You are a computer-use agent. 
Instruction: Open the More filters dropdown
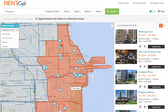(x=99, y=12)
